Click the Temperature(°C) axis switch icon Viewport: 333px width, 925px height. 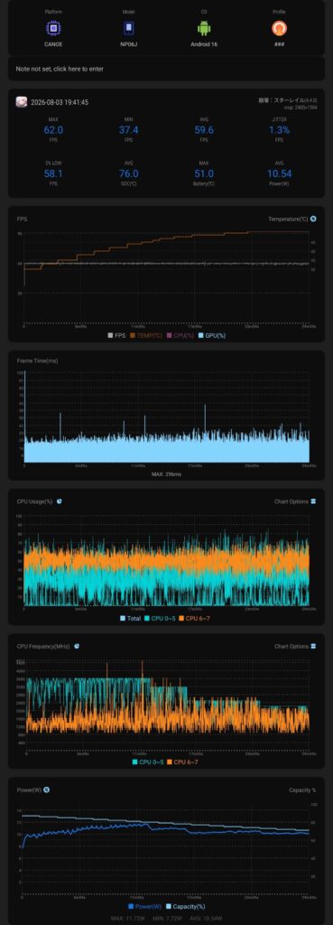[313, 219]
